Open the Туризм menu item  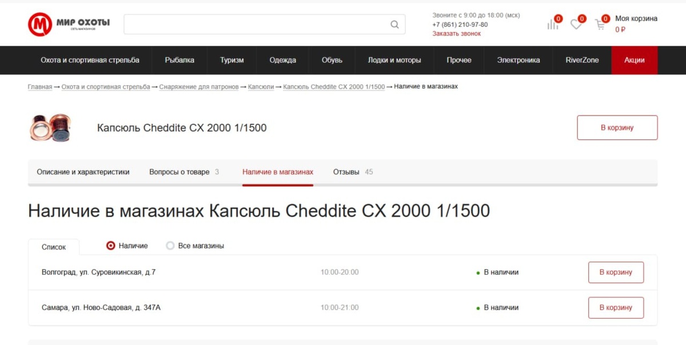tap(232, 60)
